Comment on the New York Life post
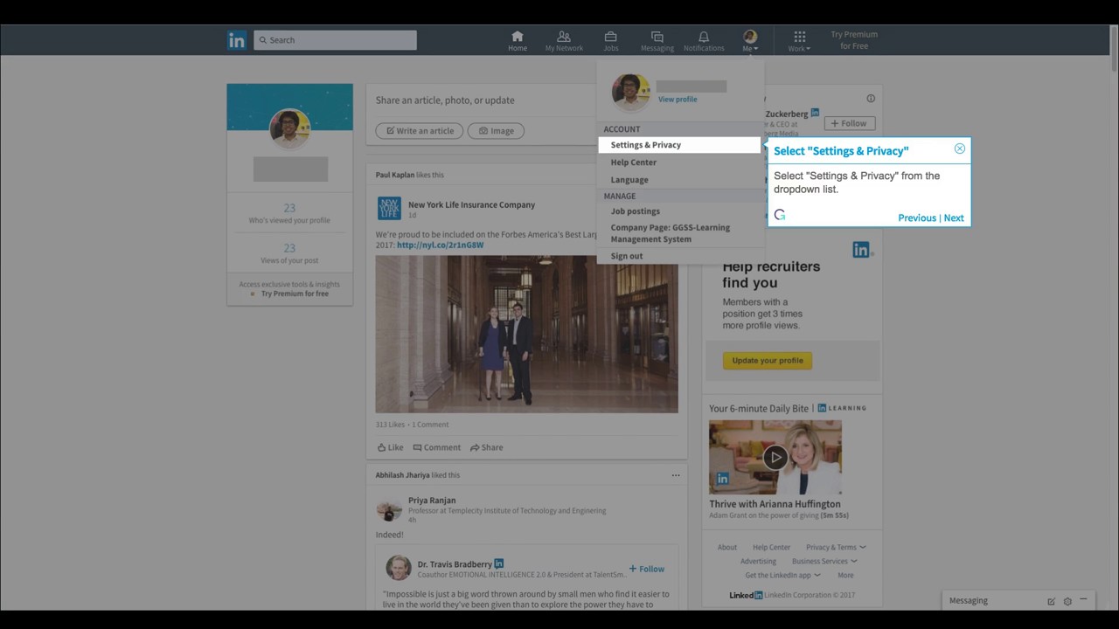Screen dimensions: 1119x629 (x=436, y=447)
